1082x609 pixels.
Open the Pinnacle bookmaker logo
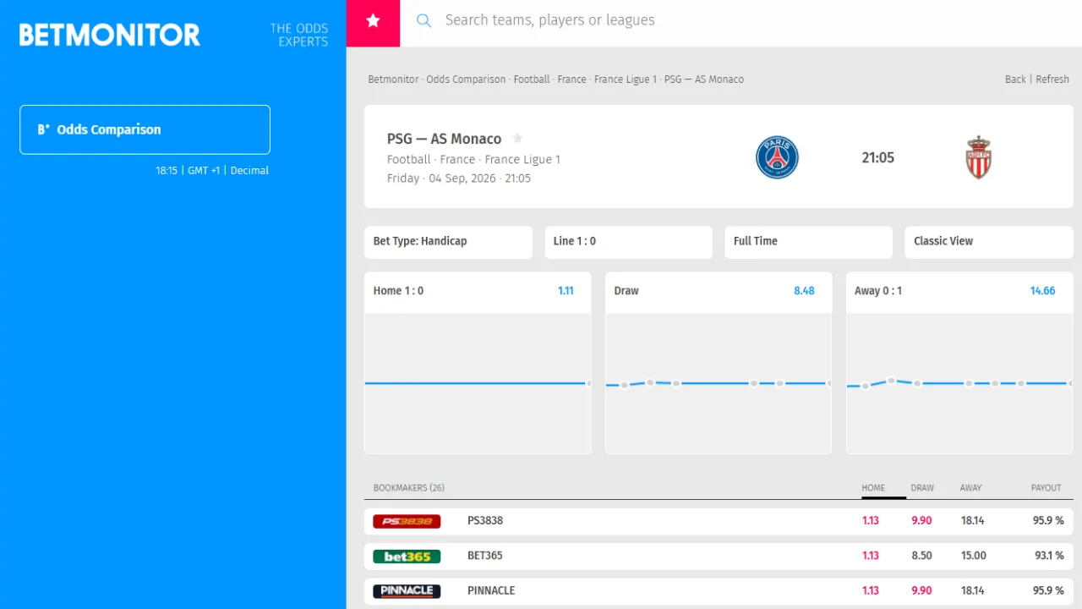pos(407,590)
